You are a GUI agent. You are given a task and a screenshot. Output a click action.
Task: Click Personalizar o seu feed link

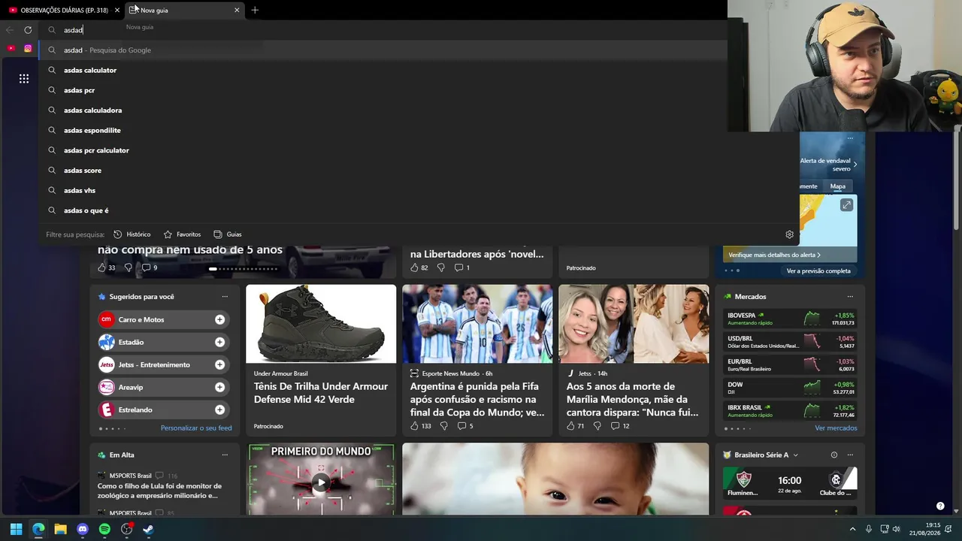click(196, 428)
